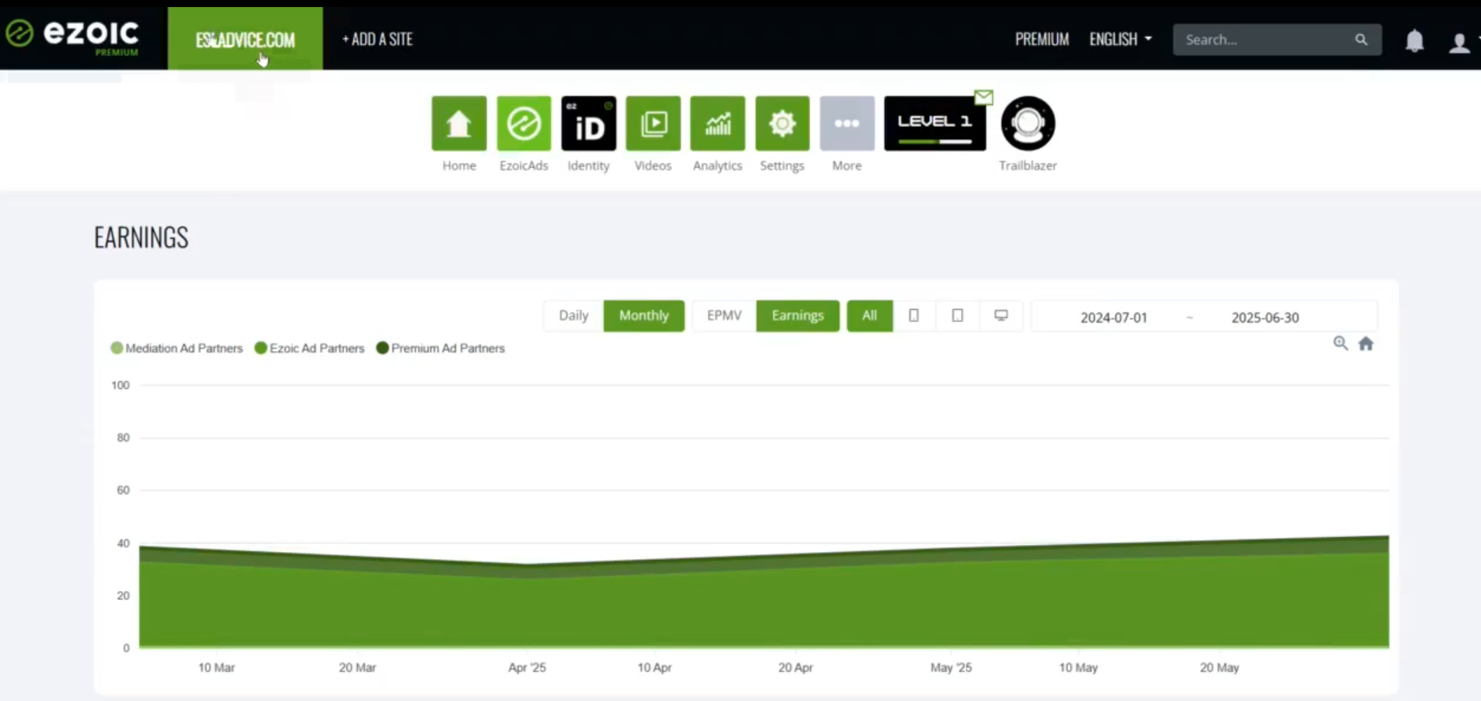The image size is (1481, 701).
Task: Filter chart by mobile device icon
Action: coord(914,315)
